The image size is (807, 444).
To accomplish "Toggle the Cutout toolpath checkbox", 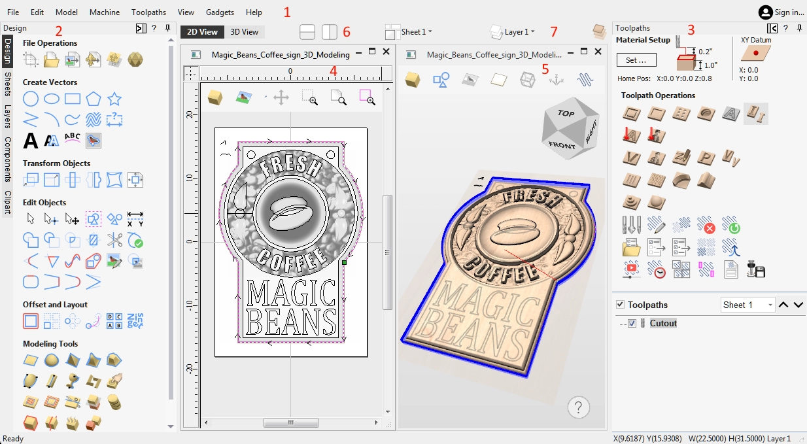I will [x=632, y=323].
